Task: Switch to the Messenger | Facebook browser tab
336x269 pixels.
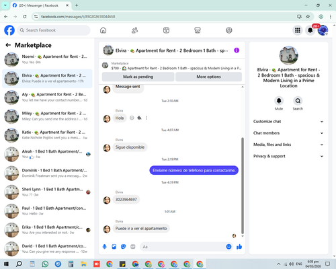Action: pyautogui.click(x=40, y=5)
